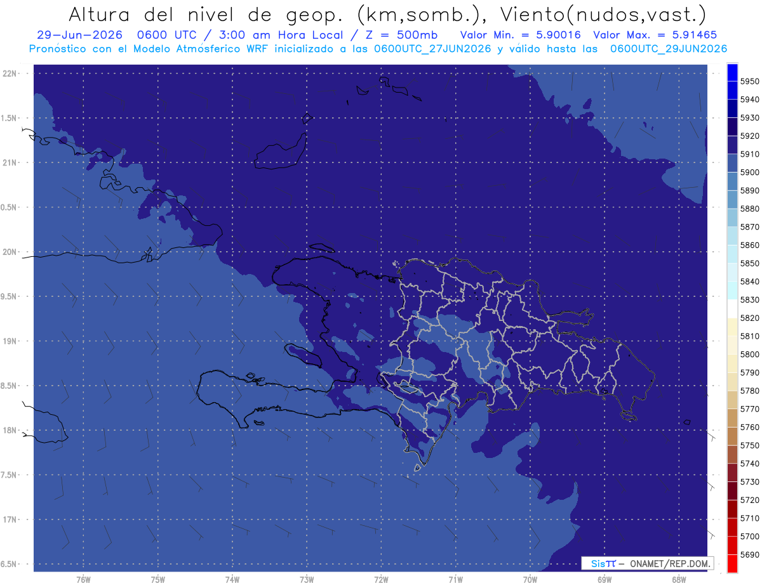This screenshot has height=588, width=762.
Task: Click the latitude label 21N
Action: 10,162
